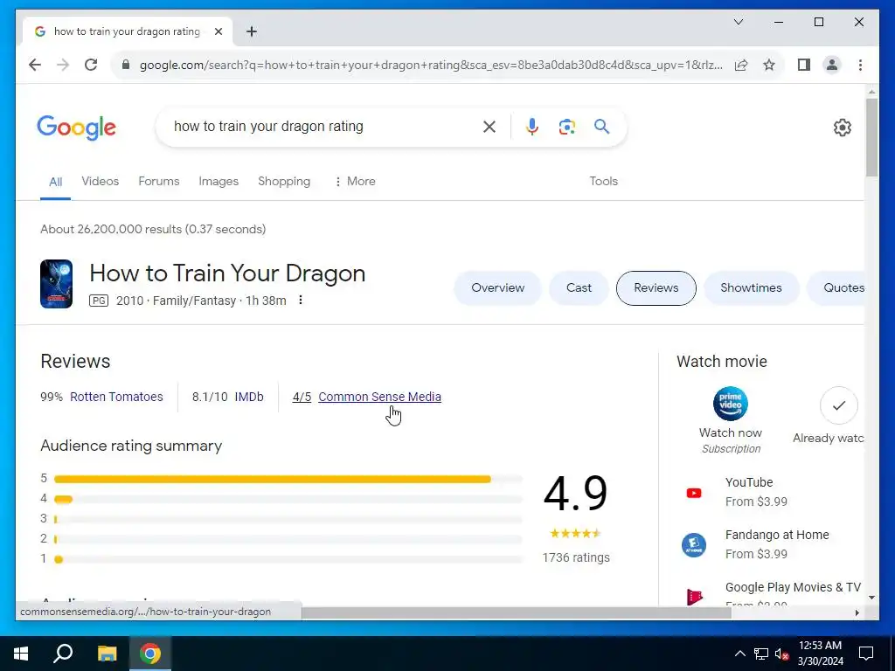Select the All search tab
895x671 pixels.
tap(55, 182)
